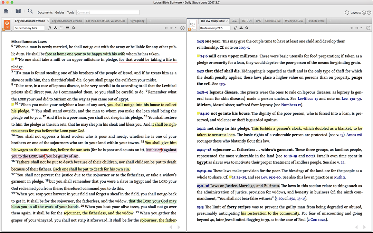Screen dimensions: 373x233
Task: Open the 2 Cor. 11:24 reference link
Action: pyautogui.click(x=317, y=220)
